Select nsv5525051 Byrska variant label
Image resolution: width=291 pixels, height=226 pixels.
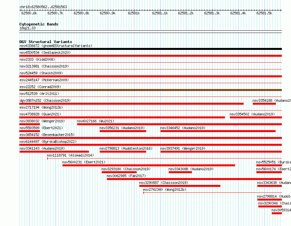click(274, 162)
